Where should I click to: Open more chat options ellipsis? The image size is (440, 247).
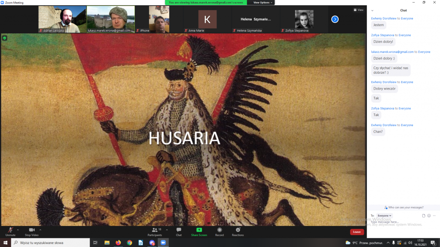tap(434, 216)
